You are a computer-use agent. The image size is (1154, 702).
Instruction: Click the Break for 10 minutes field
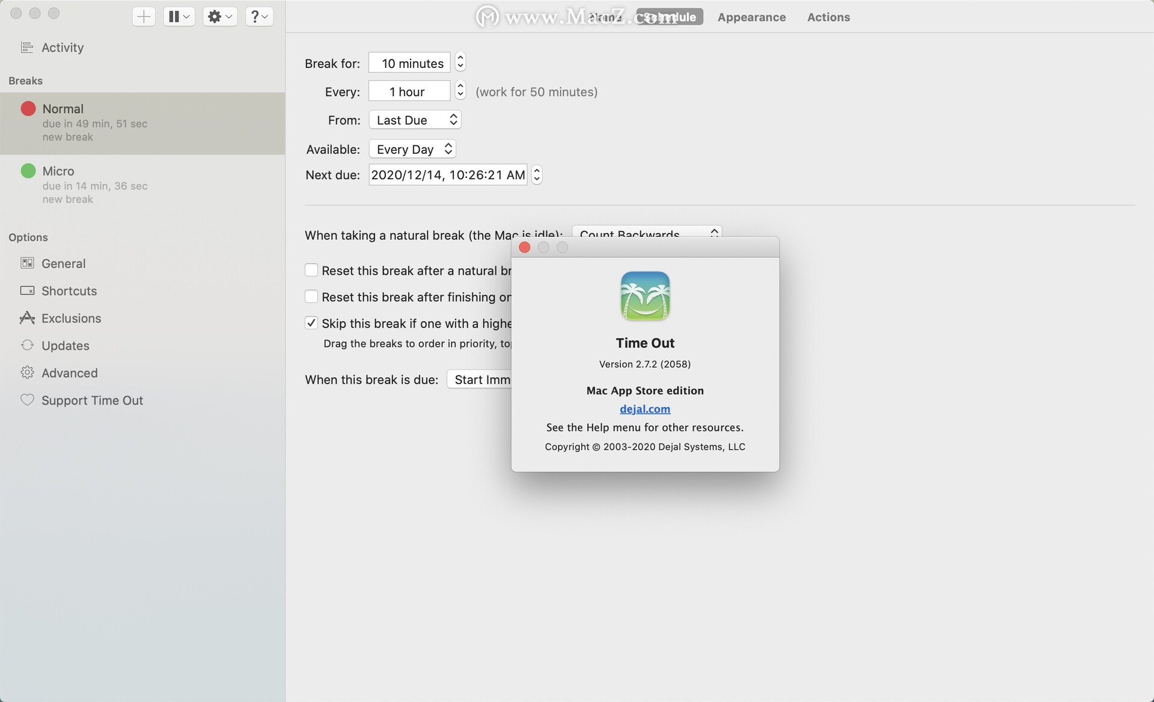click(x=409, y=63)
